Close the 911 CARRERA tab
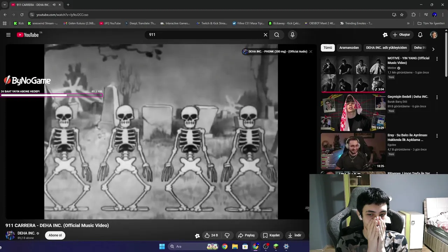 [x=59, y=5]
